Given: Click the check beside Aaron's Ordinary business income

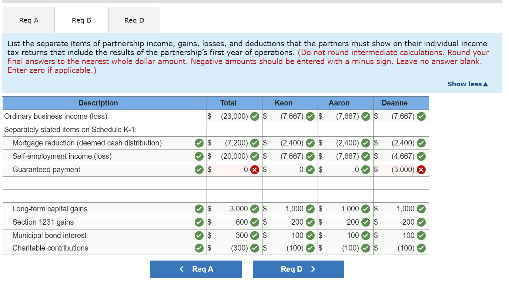Looking at the screenshot, I should pos(365,117).
